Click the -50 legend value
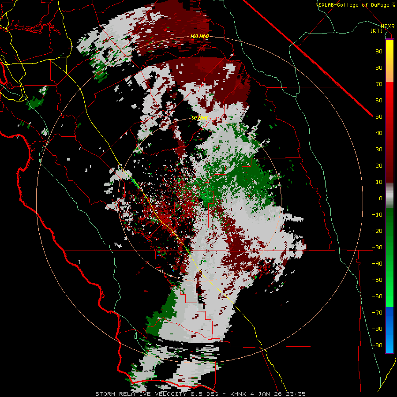Viewport: 397px width, 397px height. click(x=377, y=280)
